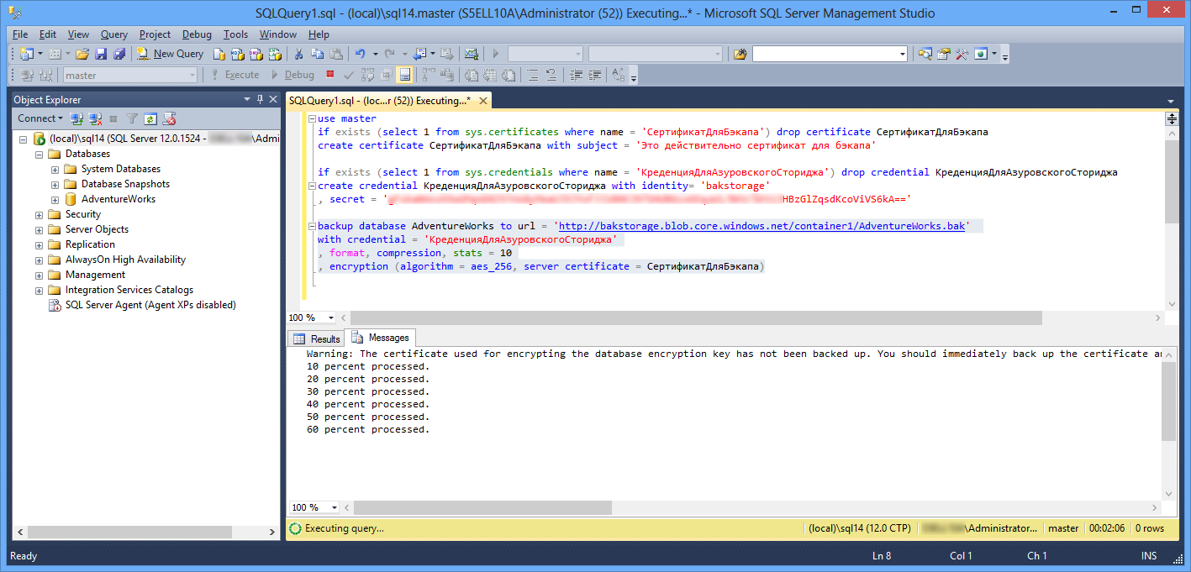Select the Messages tab
The image size is (1191, 572).
tap(381, 338)
